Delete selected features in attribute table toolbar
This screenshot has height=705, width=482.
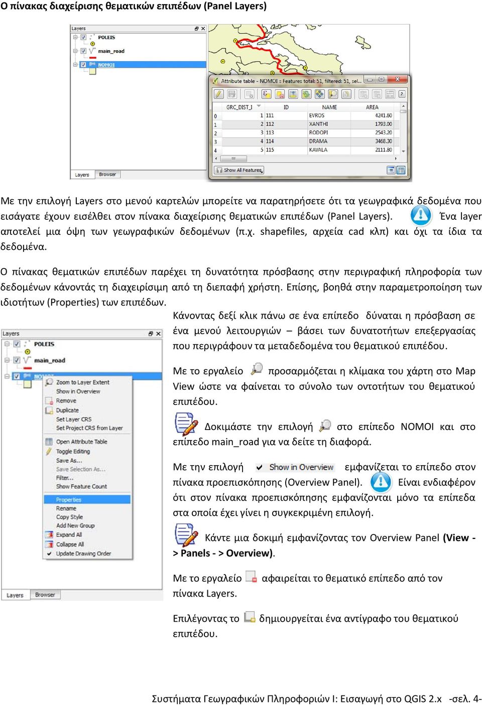click(249, 94)
